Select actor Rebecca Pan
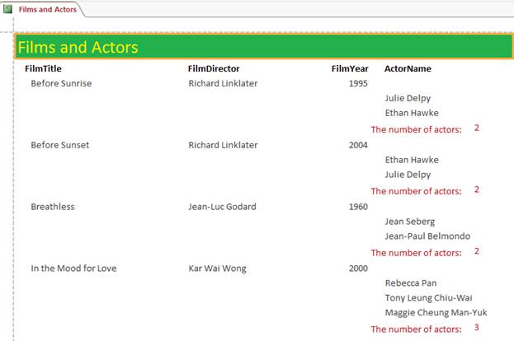The image size is (514, 341). pos(411,283)
